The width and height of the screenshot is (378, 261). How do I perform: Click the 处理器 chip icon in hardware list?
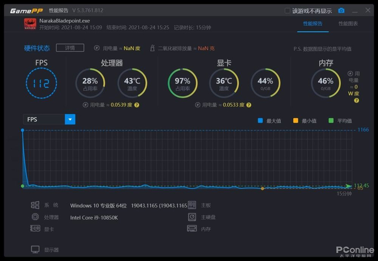coord(35,217)
